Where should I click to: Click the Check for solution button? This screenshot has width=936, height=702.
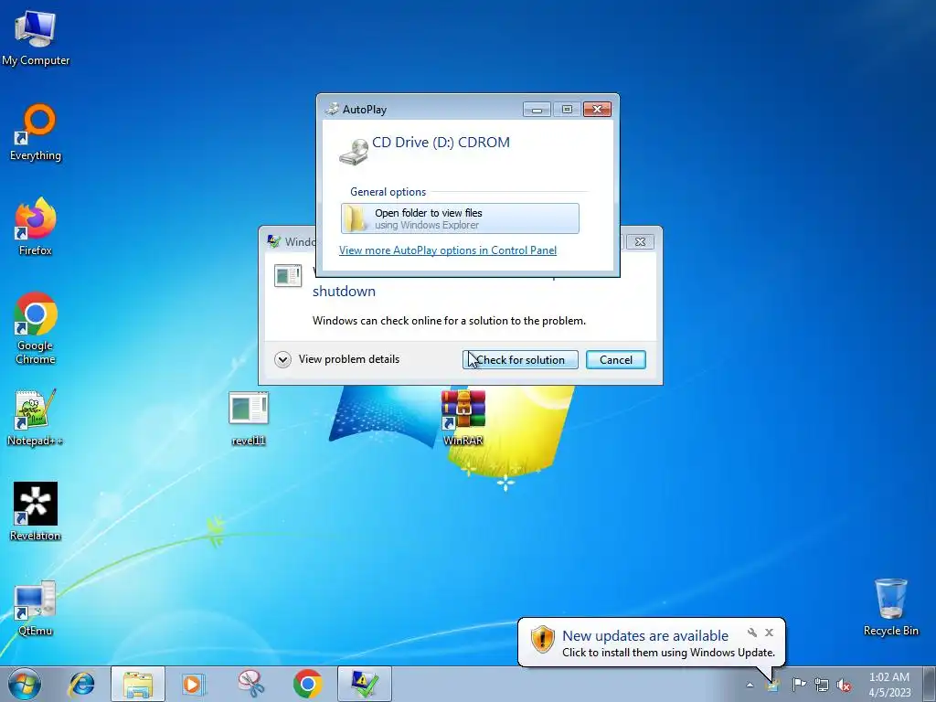point(520,360)
